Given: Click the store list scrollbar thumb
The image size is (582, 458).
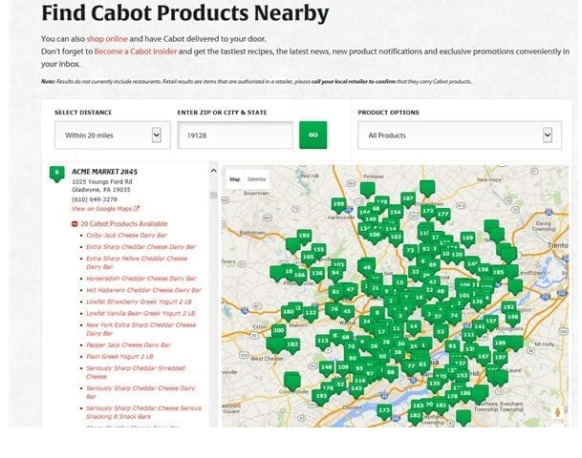Looking at the screenshot, I should click(213, 195).
